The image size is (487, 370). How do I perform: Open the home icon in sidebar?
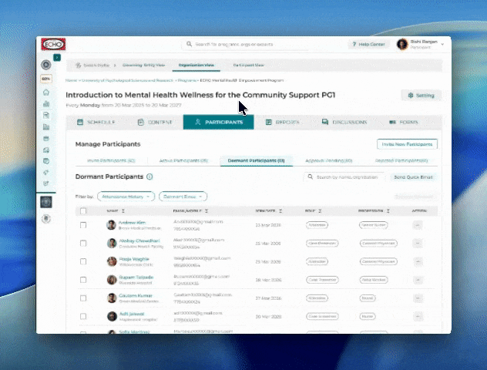click(46, 92)
